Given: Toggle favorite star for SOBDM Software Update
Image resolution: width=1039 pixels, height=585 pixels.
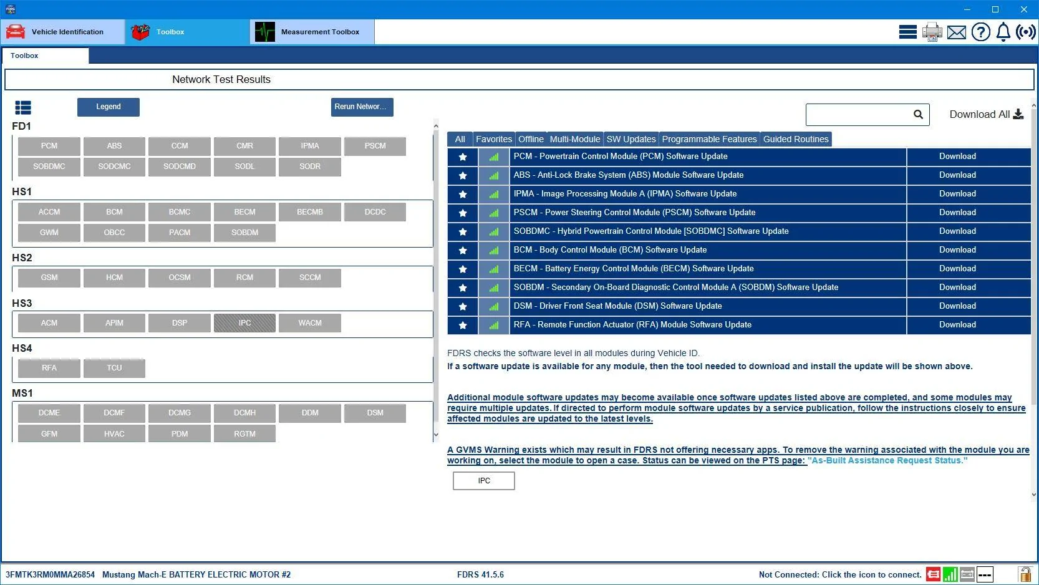Looking at the screenshot, I should pos(463,288).
